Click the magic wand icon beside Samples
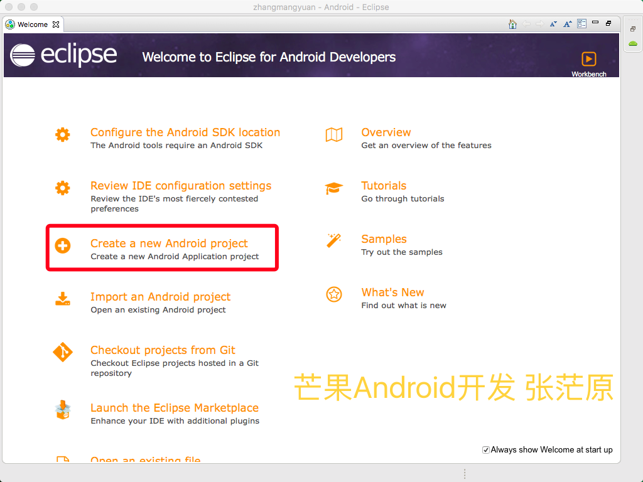This screenshot has width=643, height=482. click(334, 240)
